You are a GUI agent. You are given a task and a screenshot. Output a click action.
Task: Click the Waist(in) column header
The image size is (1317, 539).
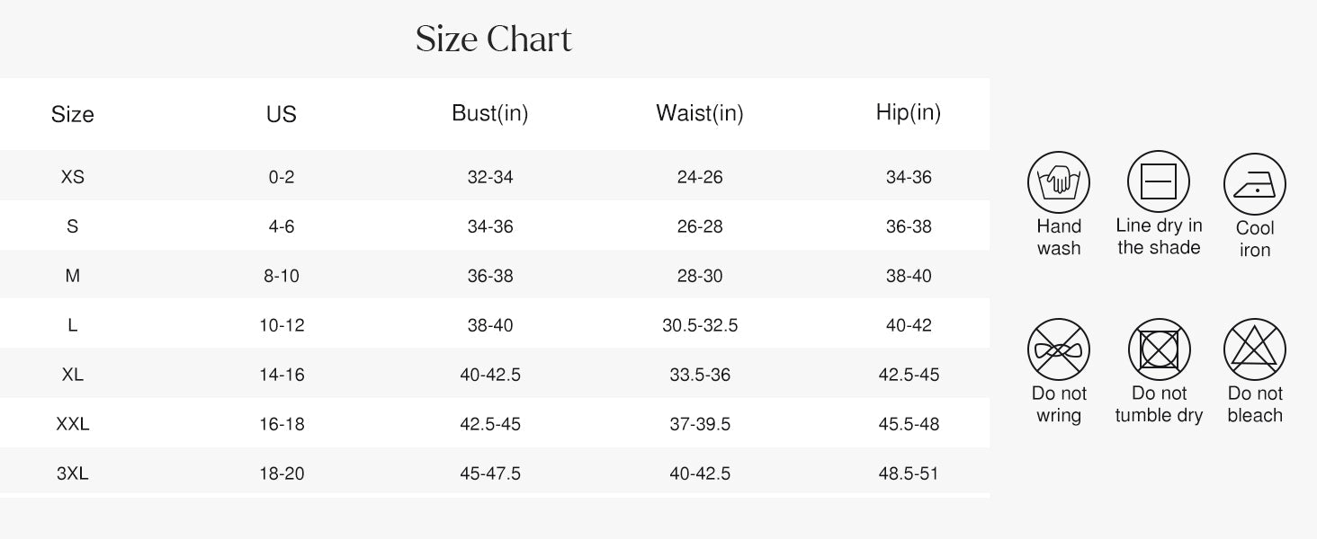[x=700, y=113]
